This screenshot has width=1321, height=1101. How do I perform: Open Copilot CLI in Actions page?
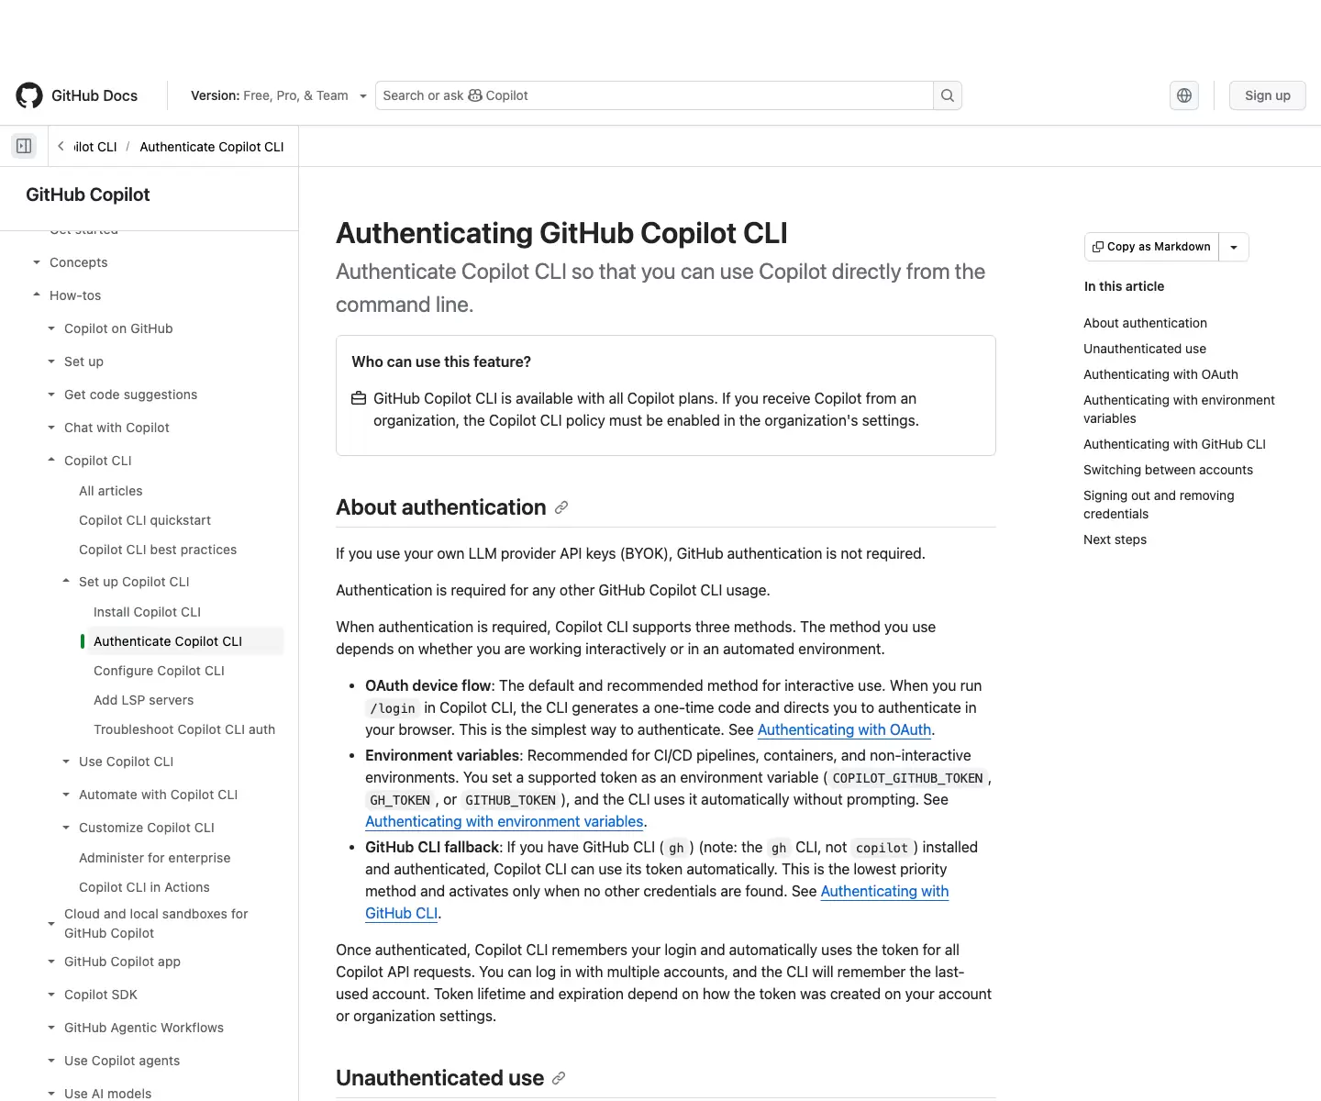[144, 887]
